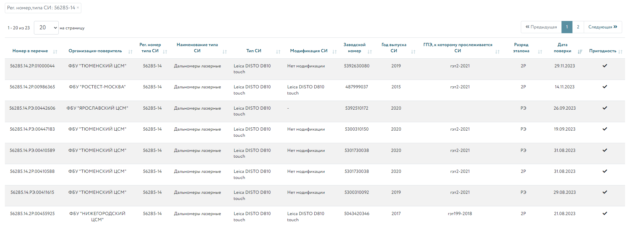
Task: Open the rows per page dropdown
Action: 46,28
